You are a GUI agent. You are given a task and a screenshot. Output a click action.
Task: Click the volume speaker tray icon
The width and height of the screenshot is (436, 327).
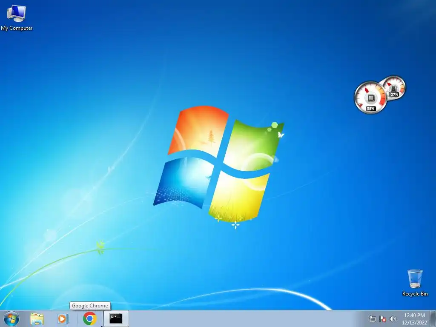pyautogui.click(x=393, y=319)
